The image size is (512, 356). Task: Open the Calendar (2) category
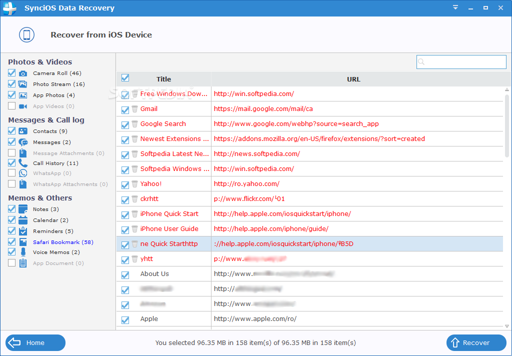coord(50,220)
